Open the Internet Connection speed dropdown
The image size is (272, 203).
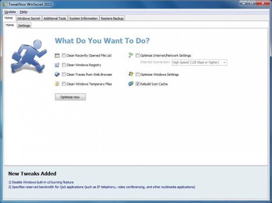tap(199, 63)
